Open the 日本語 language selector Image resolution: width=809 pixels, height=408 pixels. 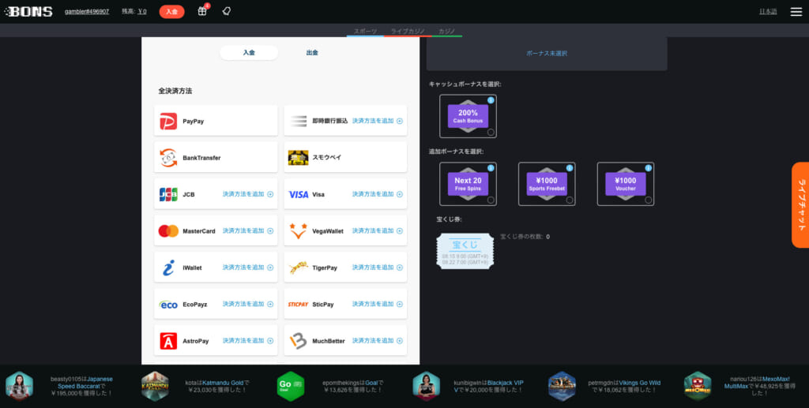click(768, 11)
